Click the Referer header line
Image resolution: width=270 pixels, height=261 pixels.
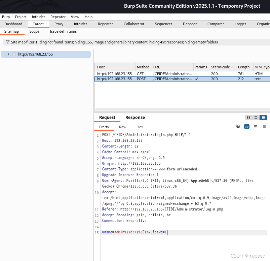(162, 209)
